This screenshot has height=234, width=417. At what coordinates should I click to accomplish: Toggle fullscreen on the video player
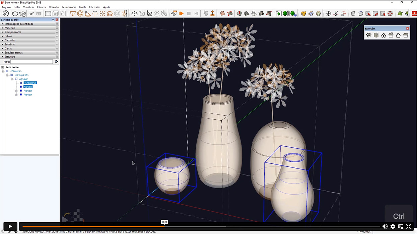[408, 226]
